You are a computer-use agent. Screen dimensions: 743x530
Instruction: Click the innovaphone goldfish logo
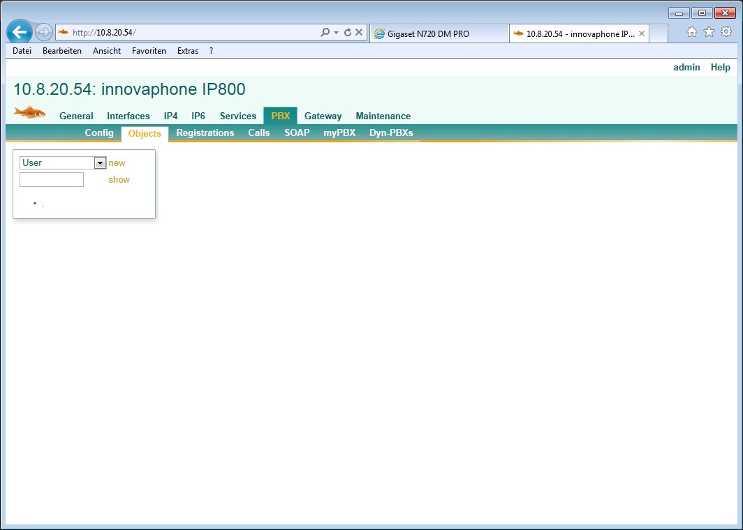[x=29, y=112]
